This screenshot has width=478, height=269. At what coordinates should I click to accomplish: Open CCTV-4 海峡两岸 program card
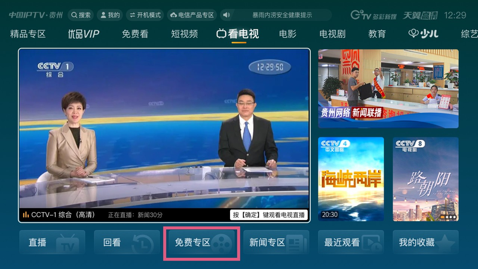click(x=351, y=179)
